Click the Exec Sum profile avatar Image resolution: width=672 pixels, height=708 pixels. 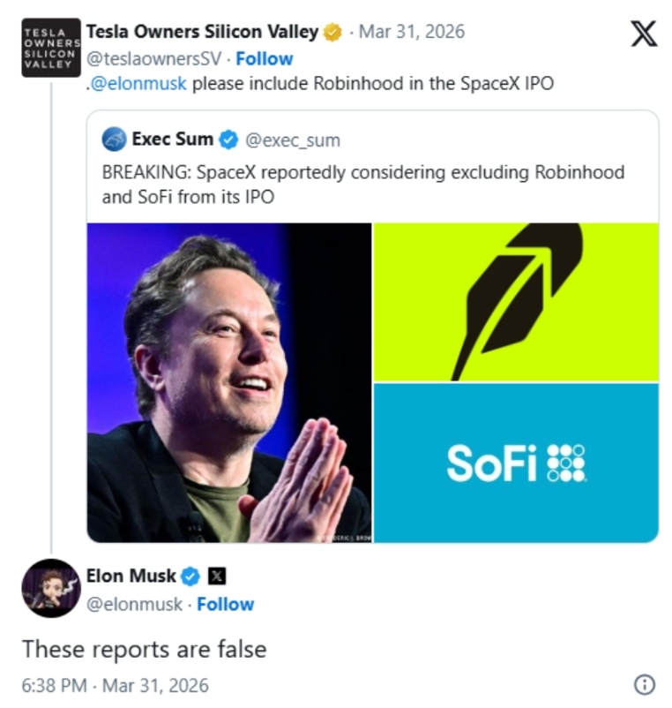(115, 137)
